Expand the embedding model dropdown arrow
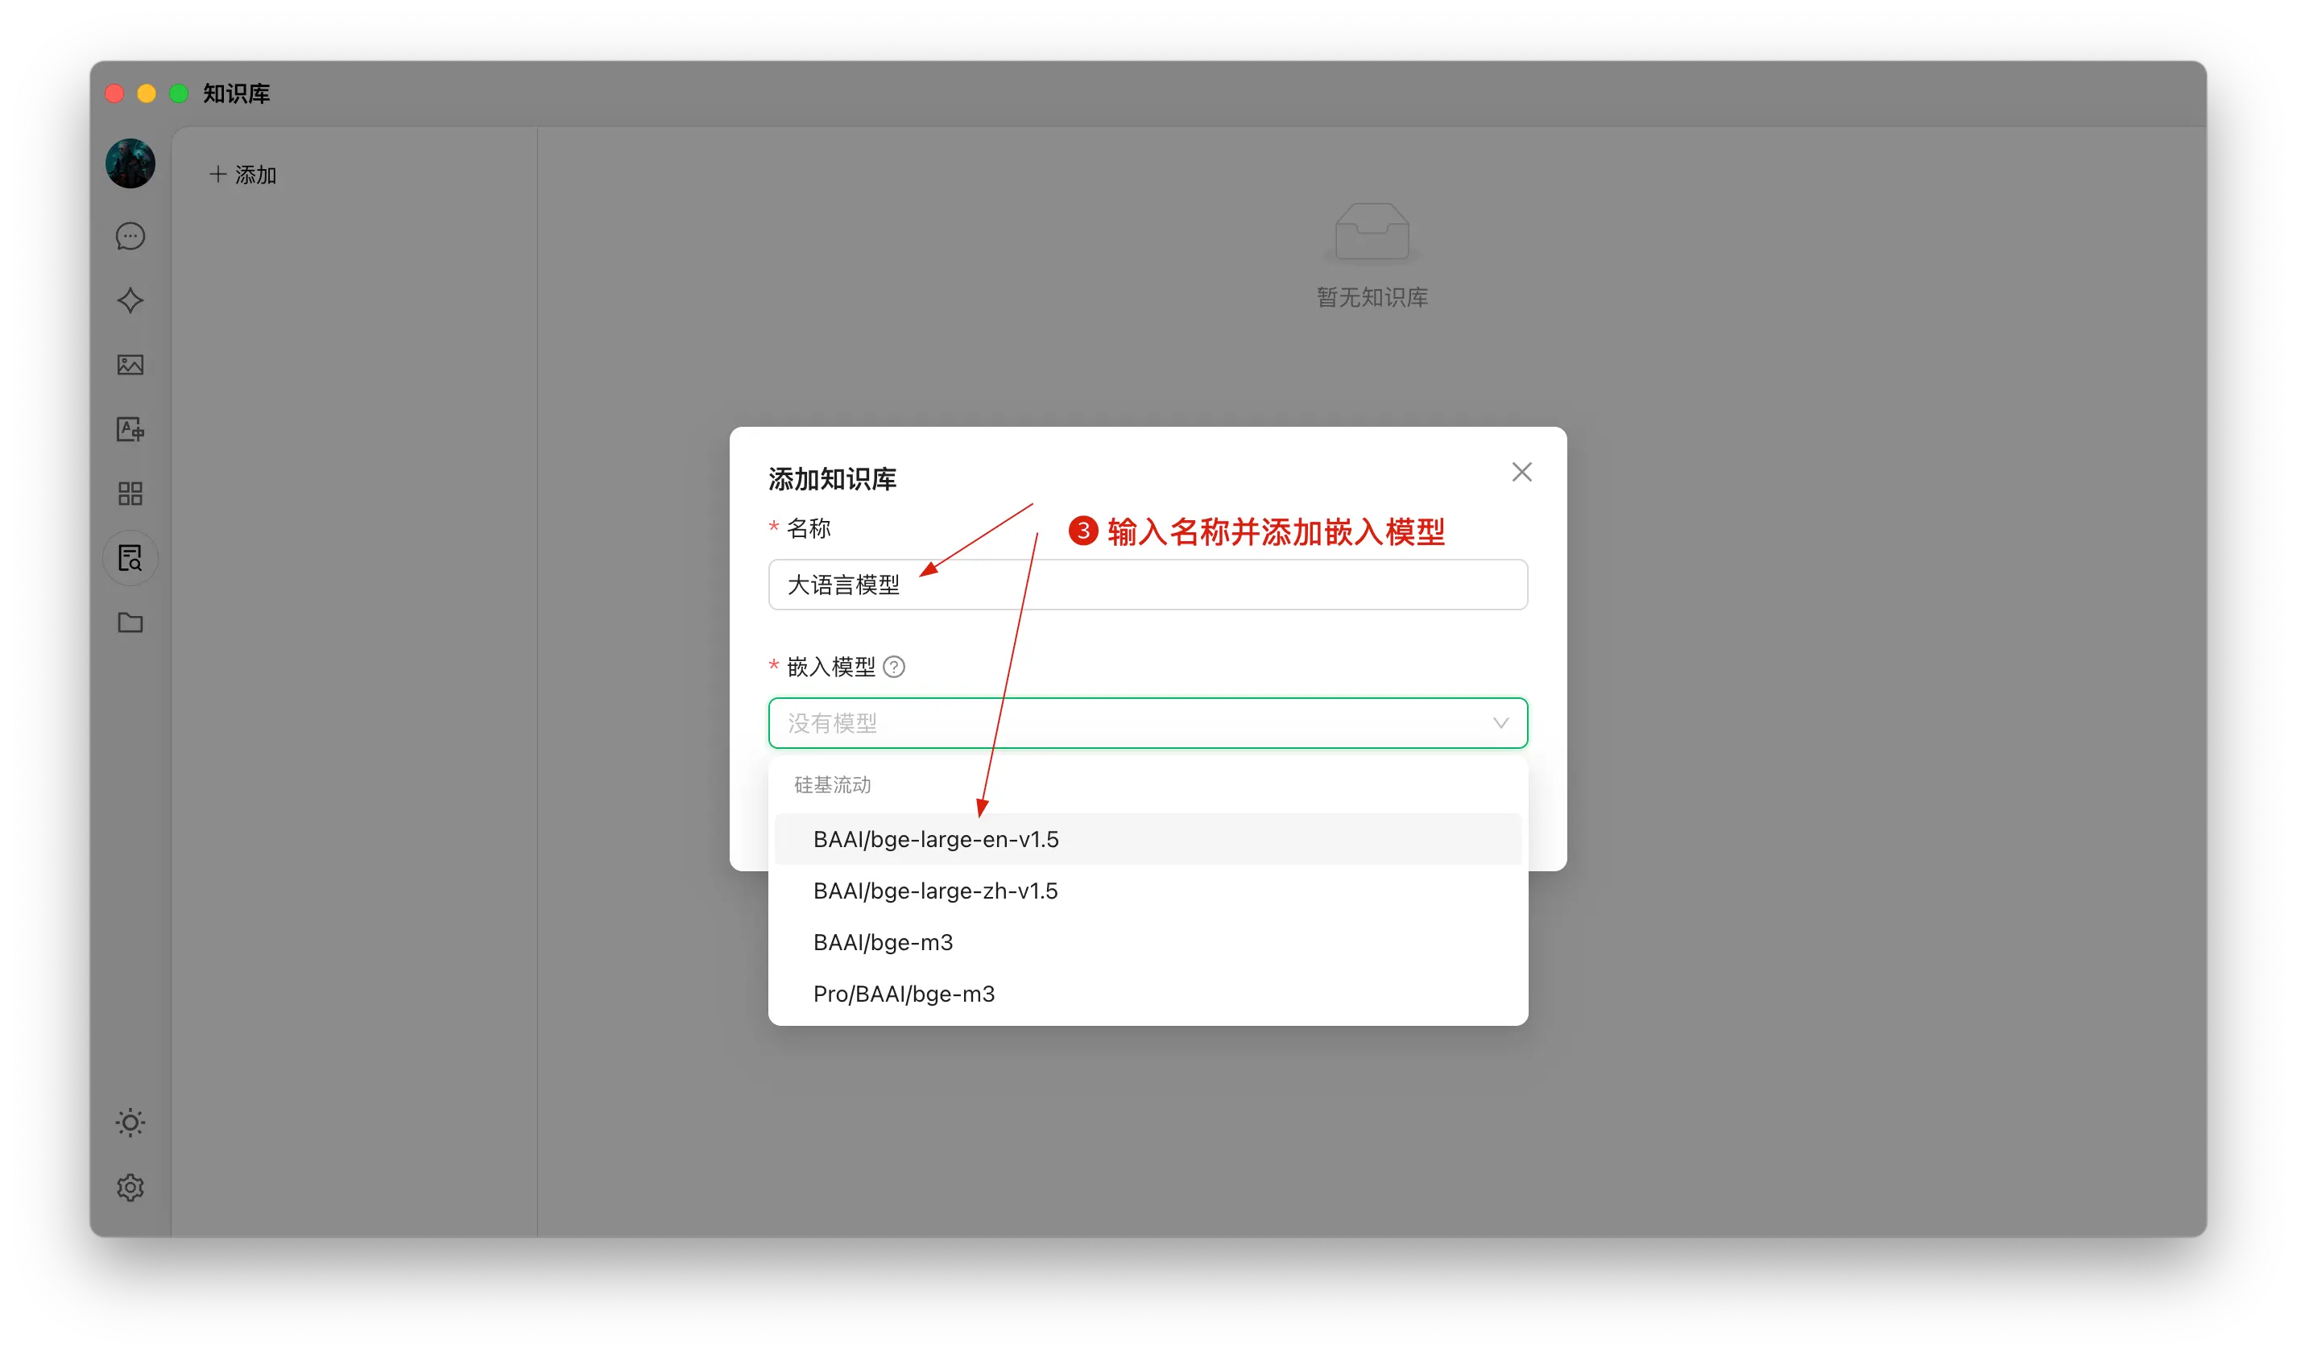Screen dimensions: 2297x1356 (1500, 723)
